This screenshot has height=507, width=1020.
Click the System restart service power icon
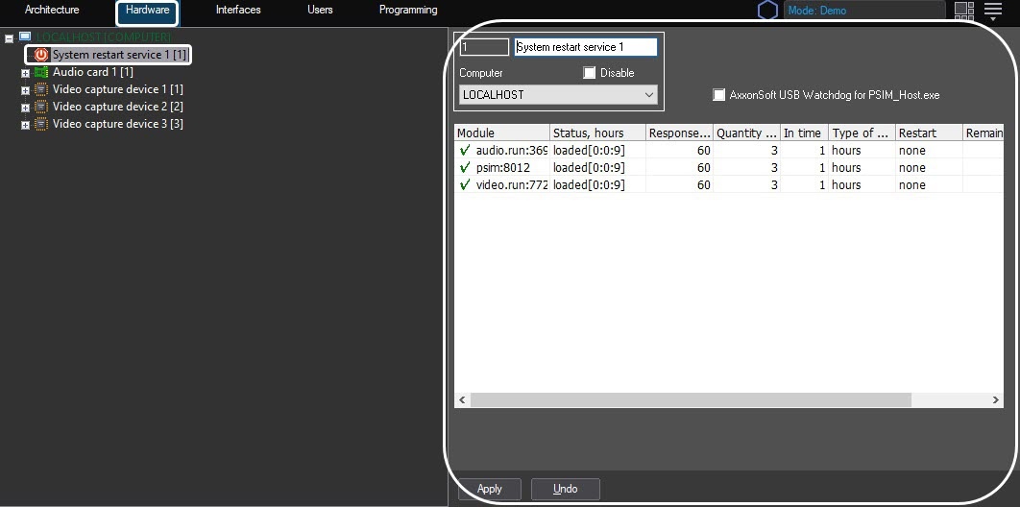click(x=41, y=56)
